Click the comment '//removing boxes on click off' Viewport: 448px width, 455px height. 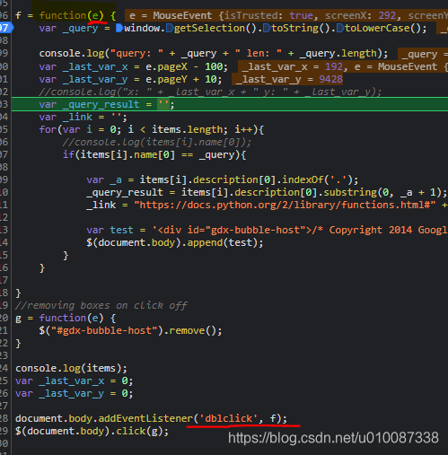101,305
